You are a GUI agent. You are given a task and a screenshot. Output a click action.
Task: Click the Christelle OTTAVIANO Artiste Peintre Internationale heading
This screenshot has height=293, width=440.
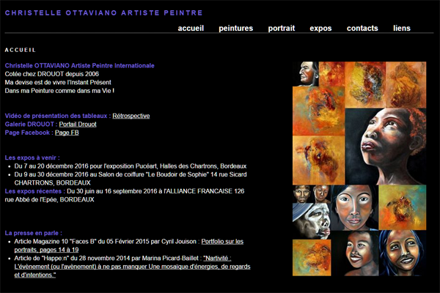click(x=79, y=66)
